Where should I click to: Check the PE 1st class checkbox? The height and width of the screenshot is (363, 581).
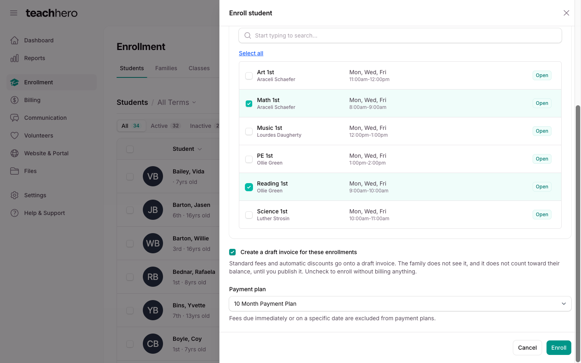coord(249,159)
